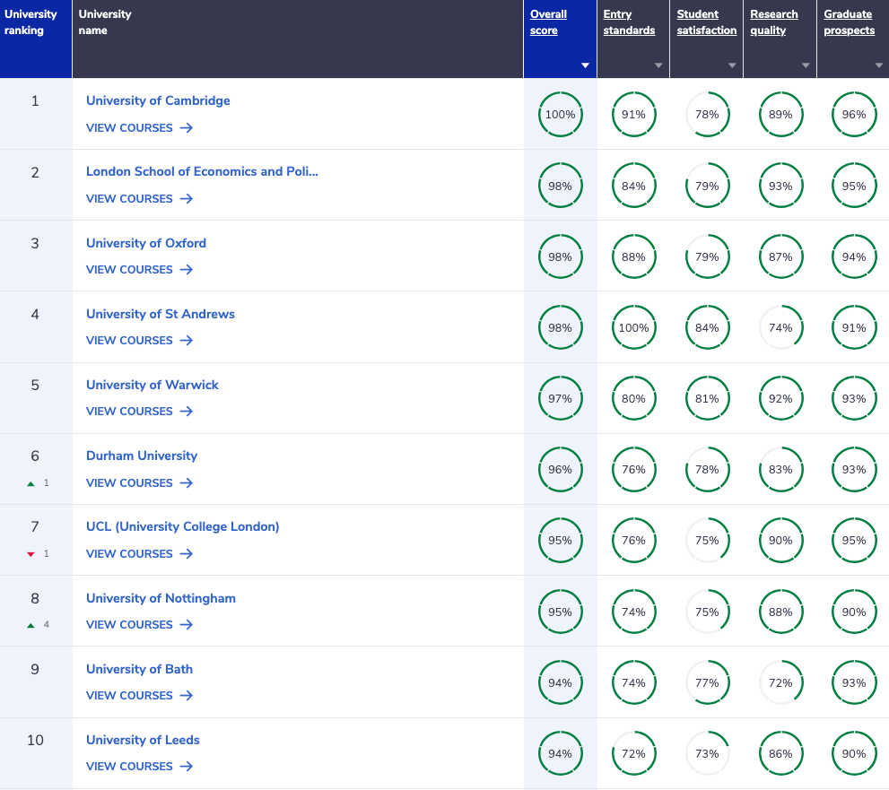Click St Andrews' 100% Entry standards dial

pyautogui.click(x=633, y=327)
